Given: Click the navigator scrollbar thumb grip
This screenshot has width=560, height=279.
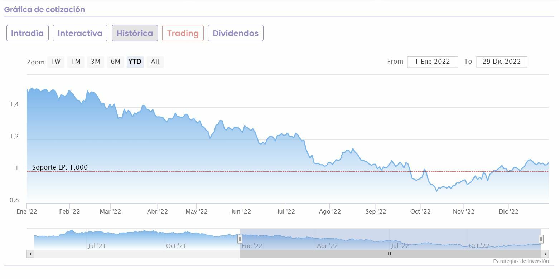Looking at the screenshot, I should click(390, 254).
